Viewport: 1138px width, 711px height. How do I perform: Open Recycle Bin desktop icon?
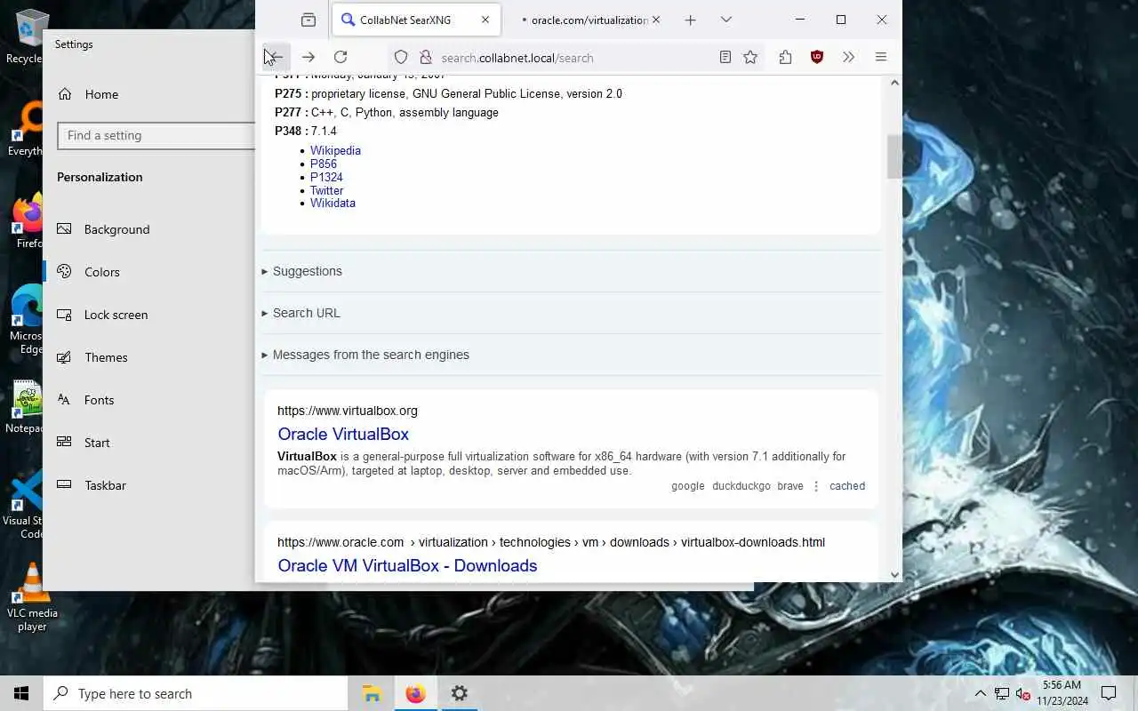point(27,37)
